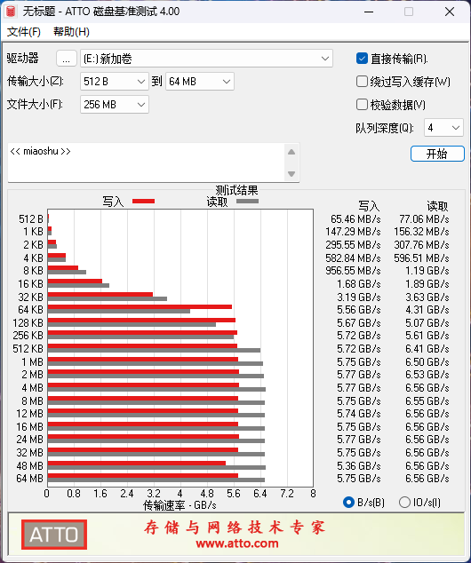This screenshot has height=563, width=471.
Task: Open the 256 MB file size dropdown
Action: tap(115, 105)
